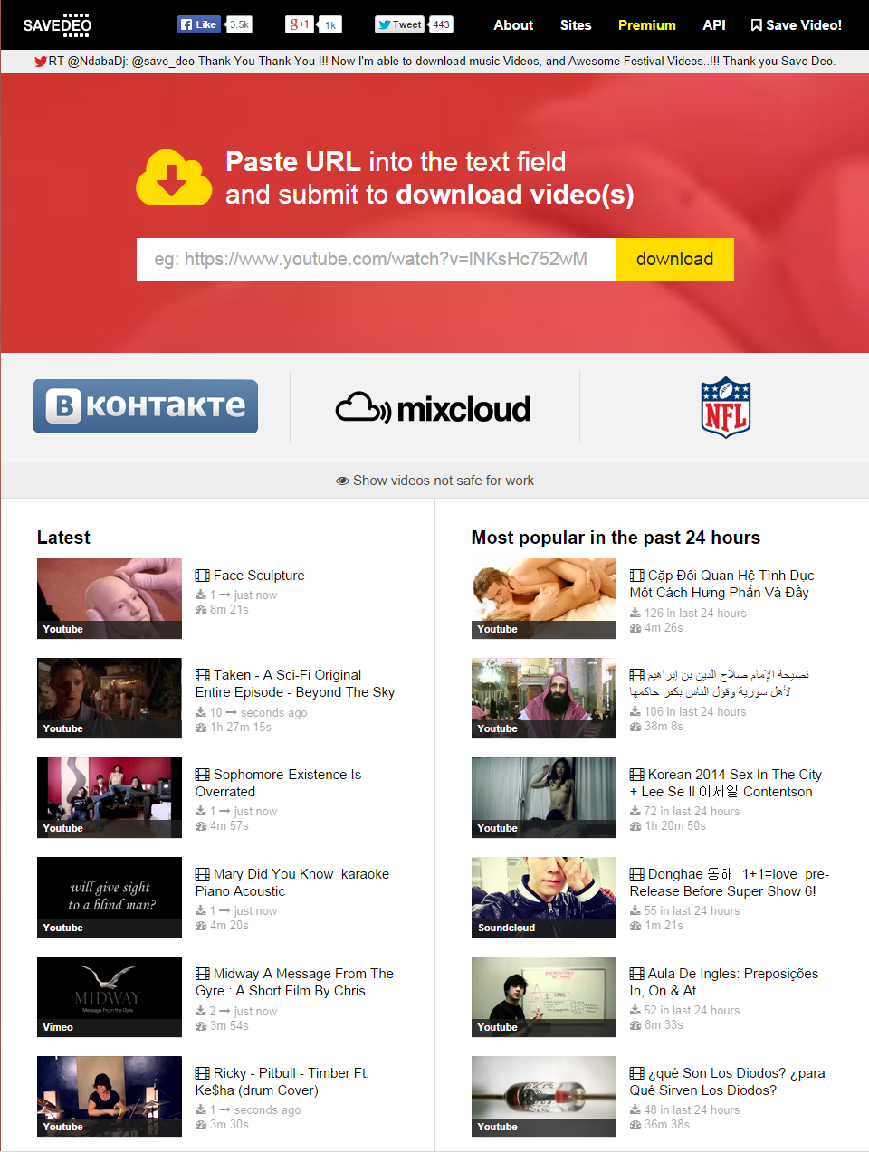
Task: Open the NFL shield logo
Action: (x=725, y=407)
